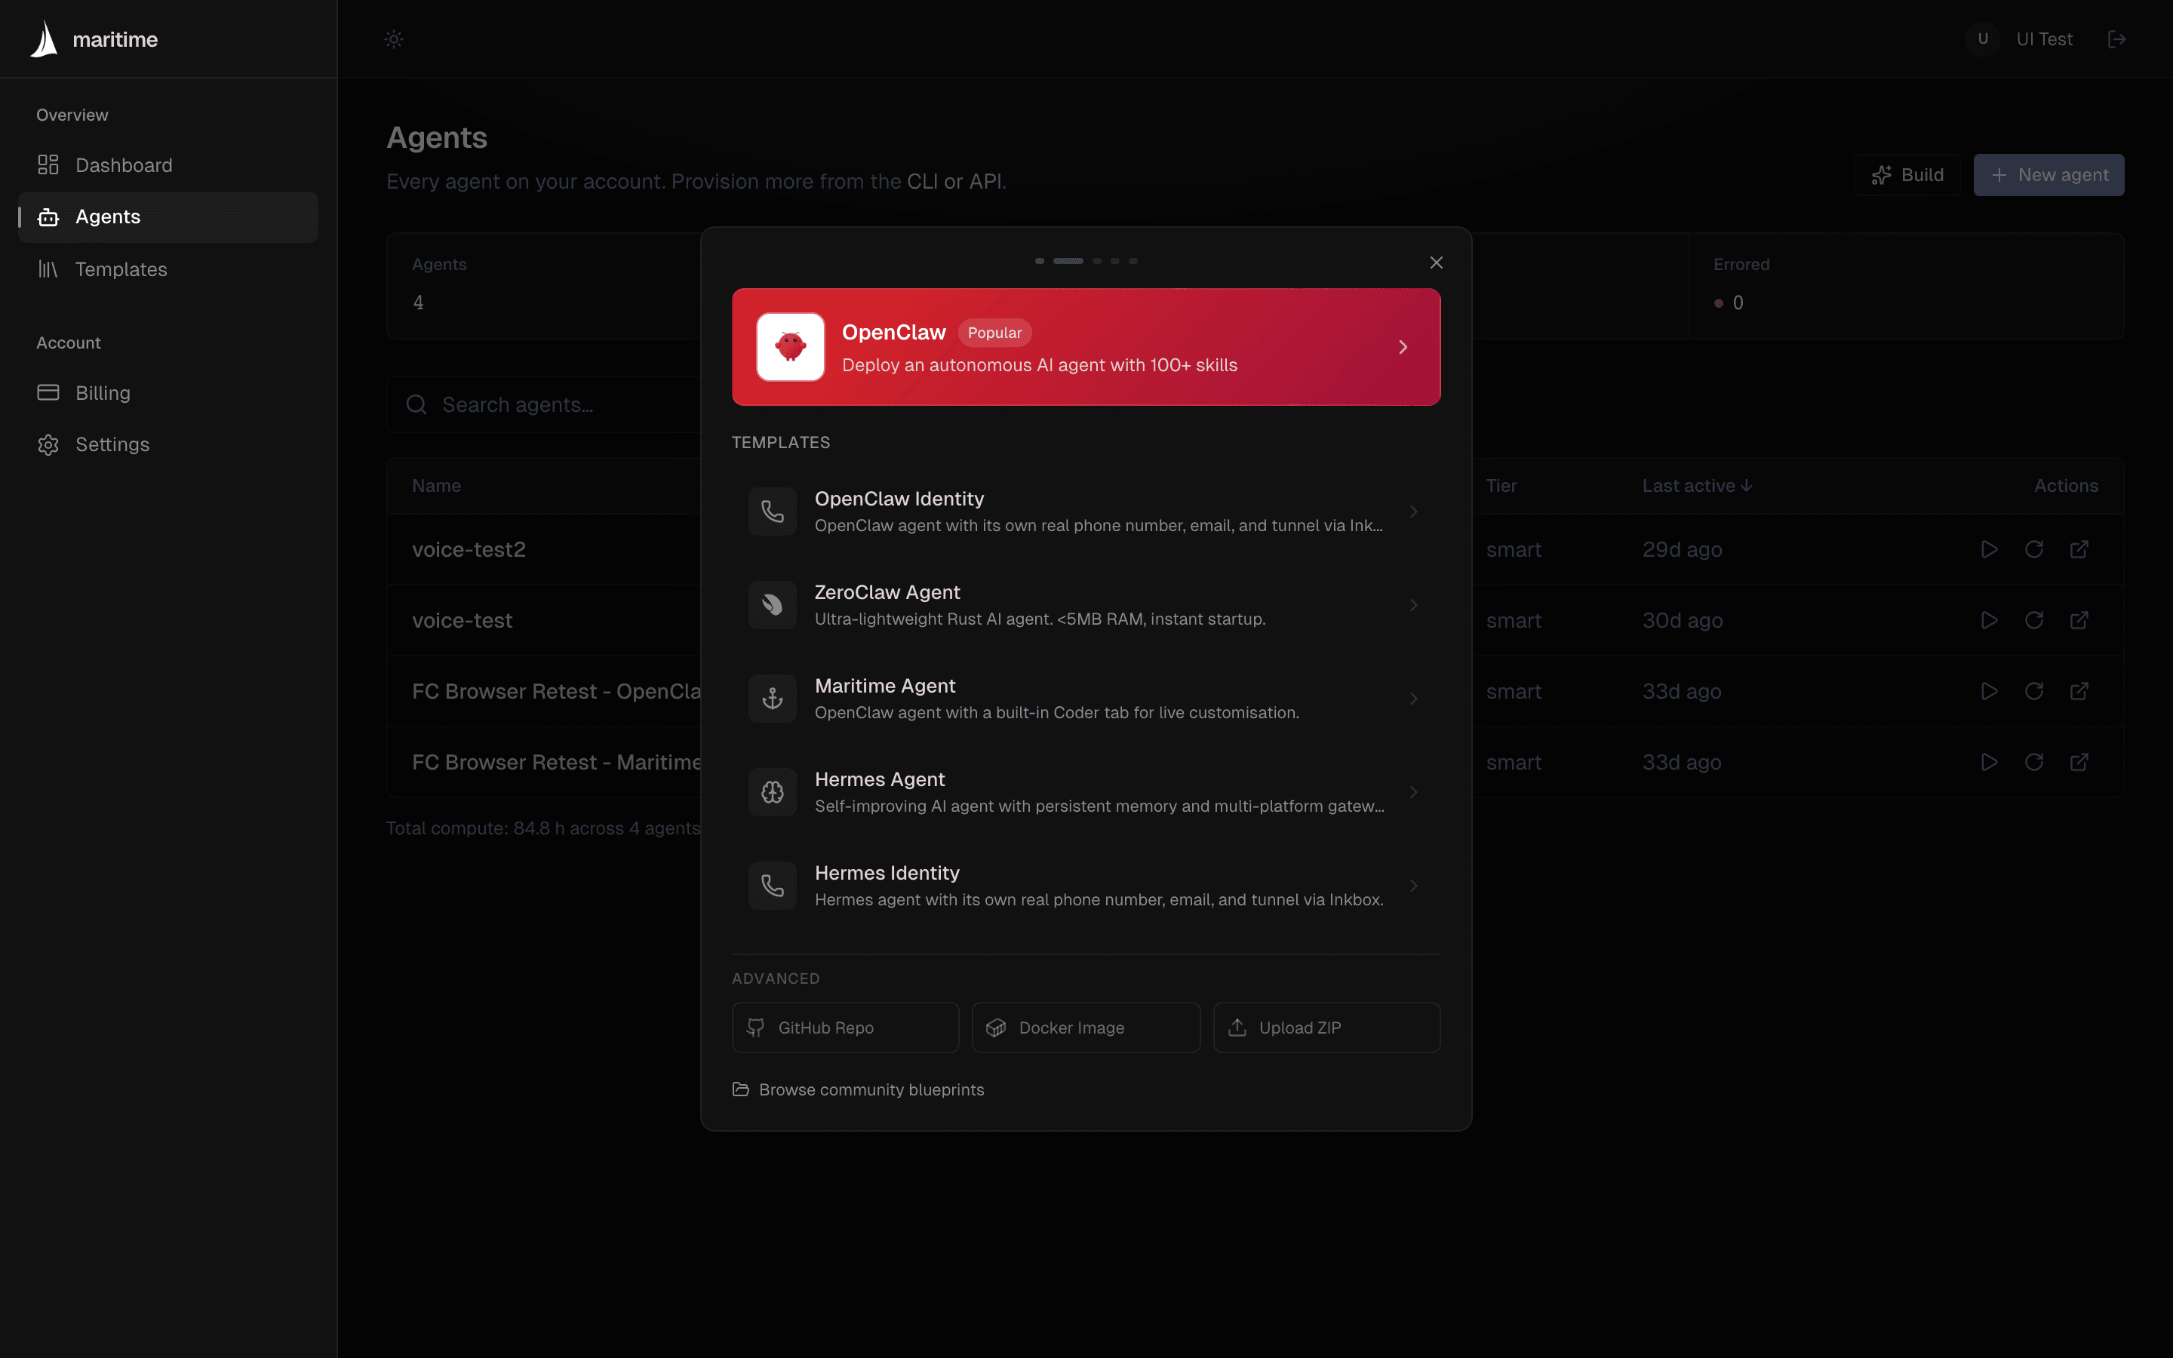Open the 30d ago agent external link icon

click(x=2079, y=619)
